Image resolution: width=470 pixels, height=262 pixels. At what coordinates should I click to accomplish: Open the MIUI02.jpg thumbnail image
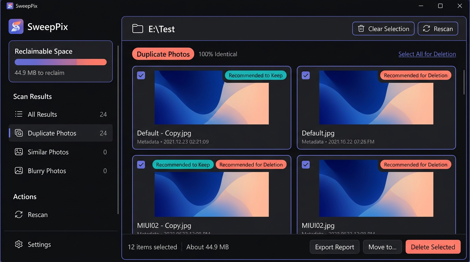pyautogui.click(x=376, y=189)
